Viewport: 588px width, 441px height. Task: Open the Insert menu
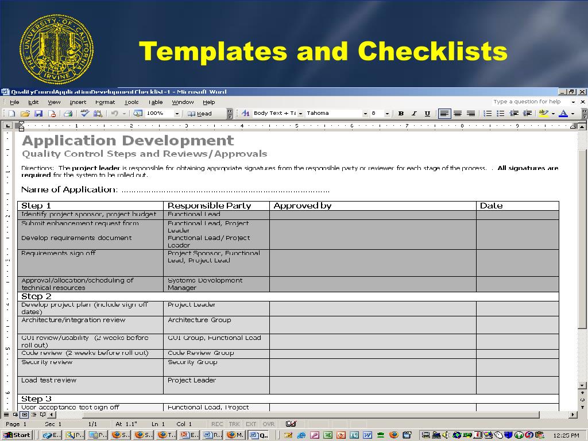pos(78,102)
